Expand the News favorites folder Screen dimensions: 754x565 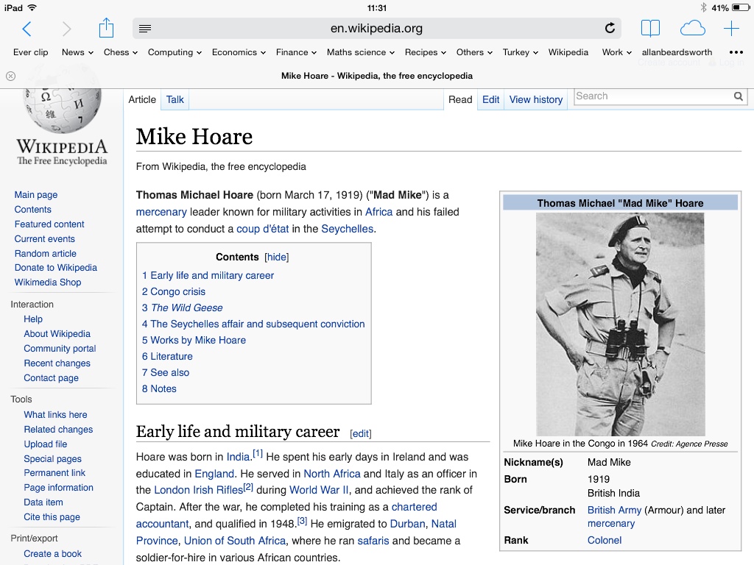click(77, 52)
